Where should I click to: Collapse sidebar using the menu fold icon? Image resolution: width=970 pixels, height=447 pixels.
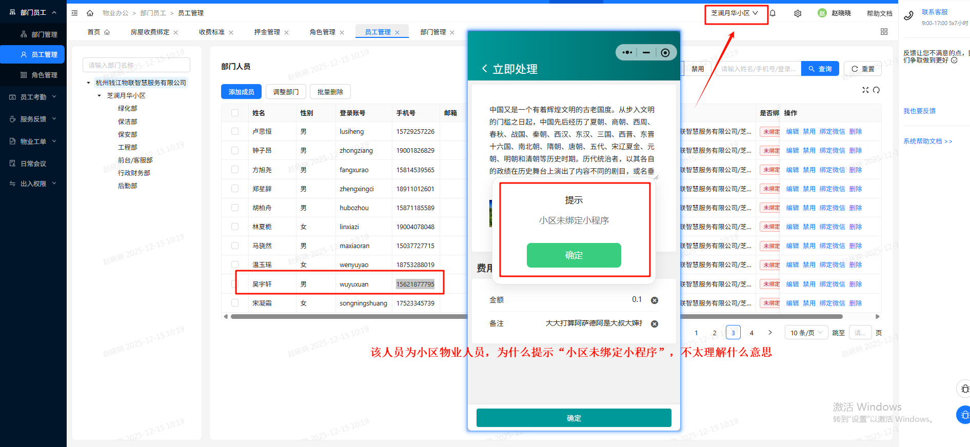pos(75,13)
